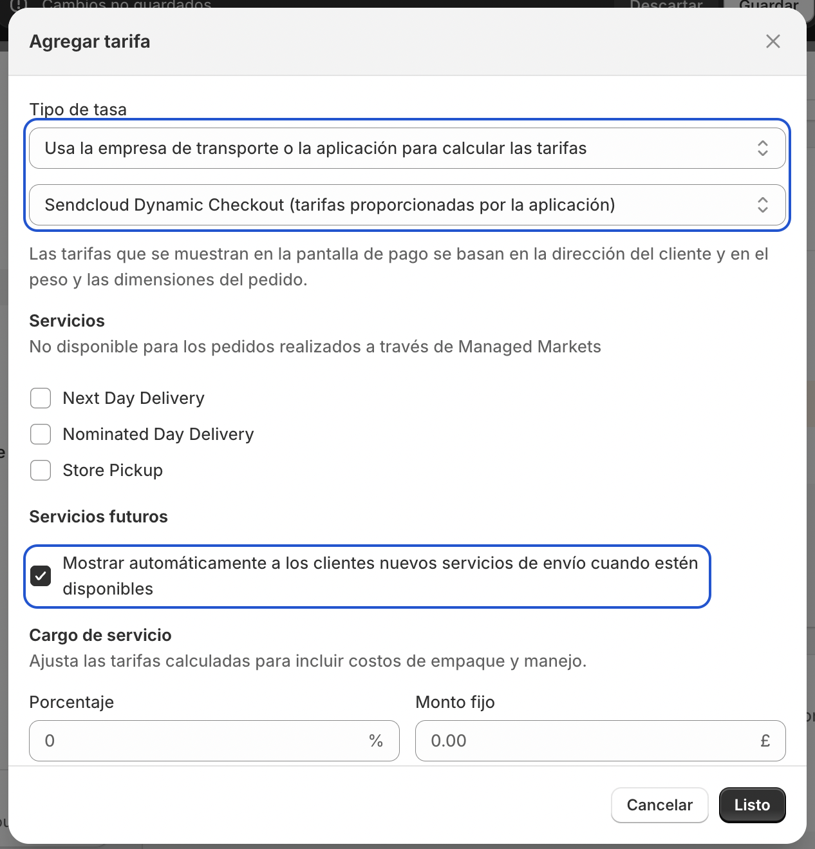Click the Guardar button in the top bar
Viewport: 815px width, 849px height.
click(x=769, y=4)
